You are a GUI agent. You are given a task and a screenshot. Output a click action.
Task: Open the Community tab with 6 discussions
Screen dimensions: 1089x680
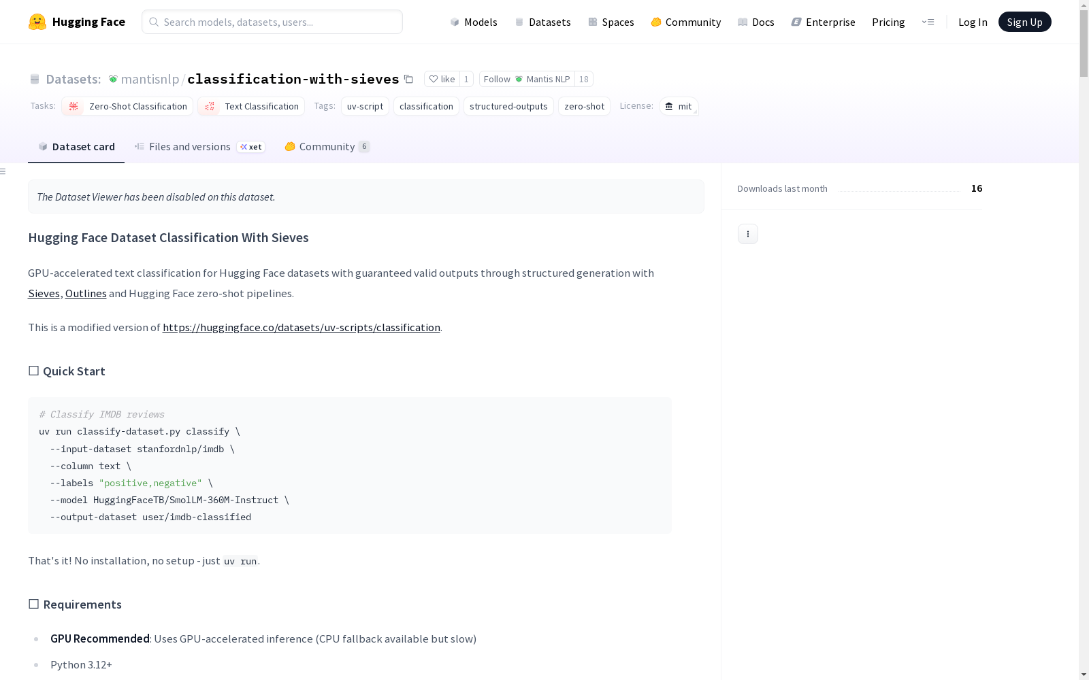click(x=327, y=146)
